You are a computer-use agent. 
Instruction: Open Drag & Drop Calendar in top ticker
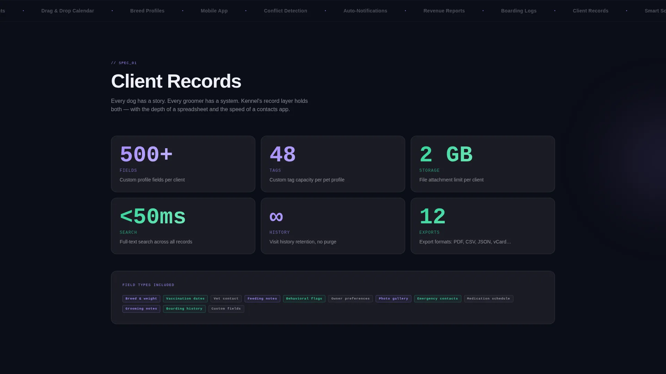68,11
